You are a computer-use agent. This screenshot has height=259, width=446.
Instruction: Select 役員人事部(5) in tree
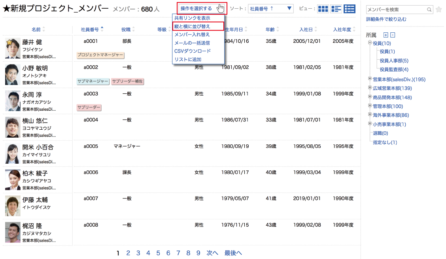tap(394, 60)
